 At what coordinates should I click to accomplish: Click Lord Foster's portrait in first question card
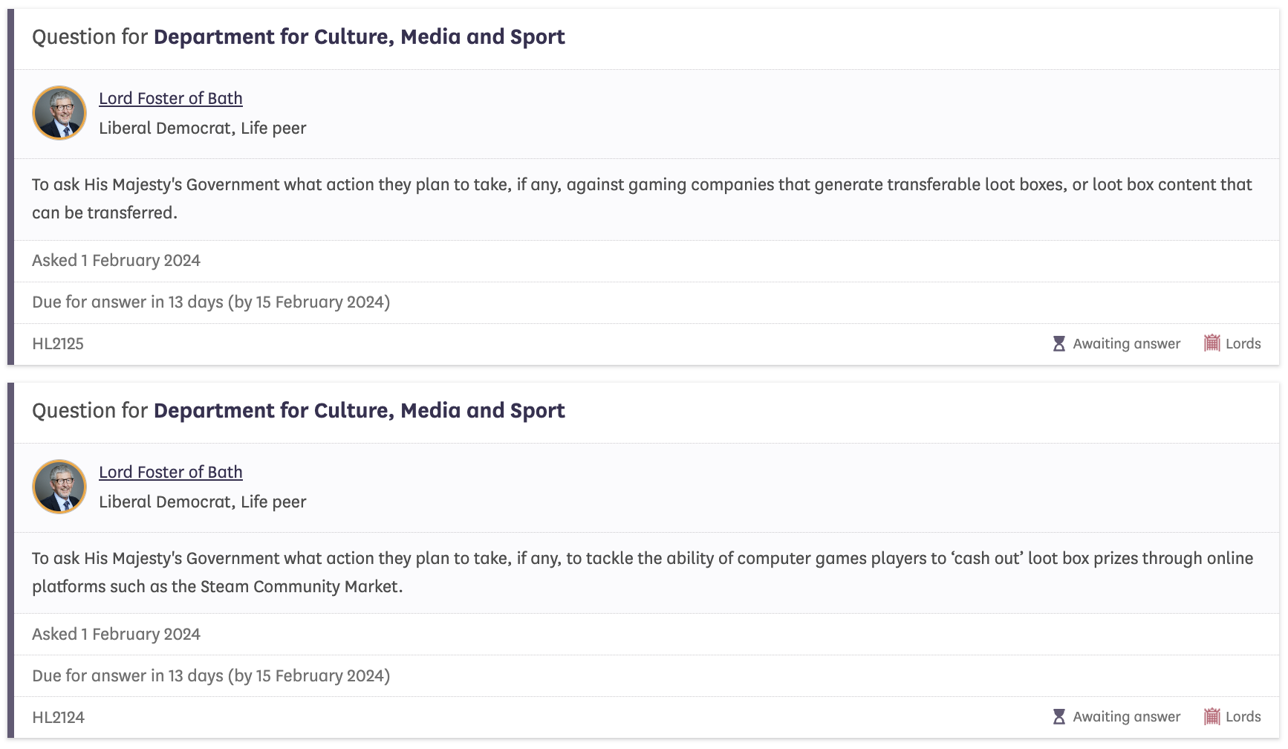(x=59, y=113)
